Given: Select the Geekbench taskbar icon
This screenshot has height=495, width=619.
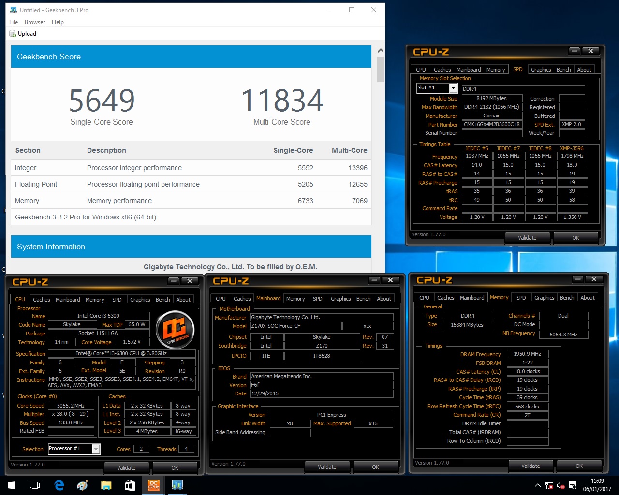Looking at the screenshot, I should tap(177, 485).
